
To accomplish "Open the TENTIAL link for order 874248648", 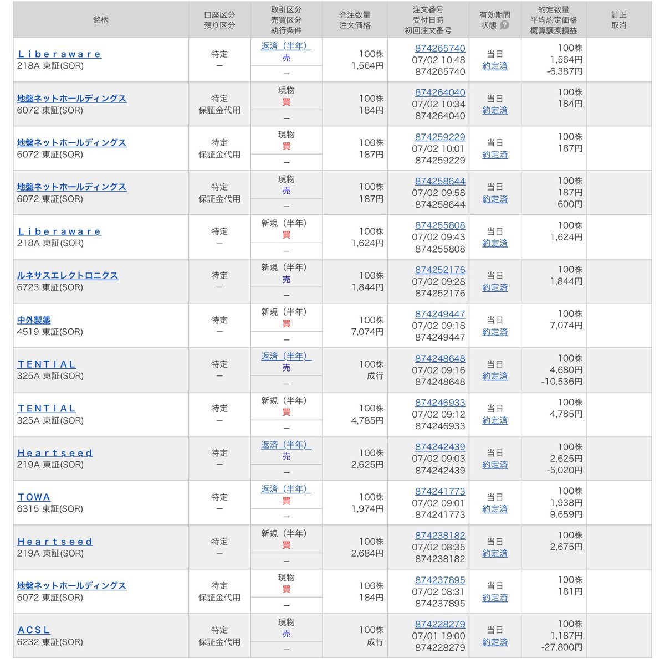I will 47,364.
